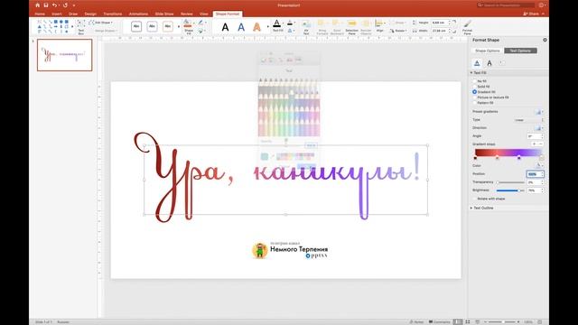Open the gradient Direction dropdown
This screenshot has width=578, height=325.
pos(539,128)
